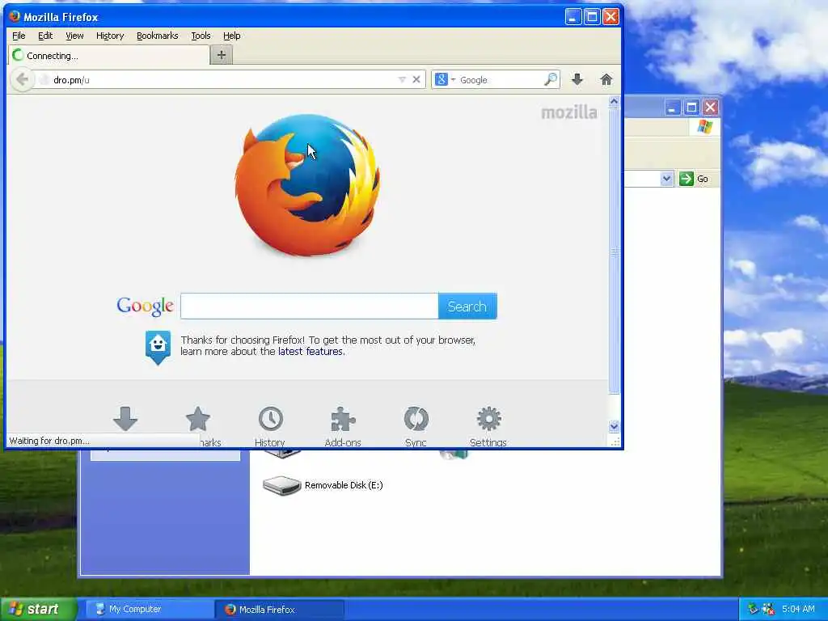Viewport: 828px width, 621px height.
Task: Click the second system tray icon by the clock
Action: [x=768, y=609]
